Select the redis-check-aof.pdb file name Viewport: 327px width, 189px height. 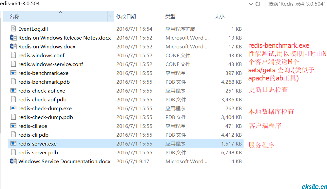(42, 99)
